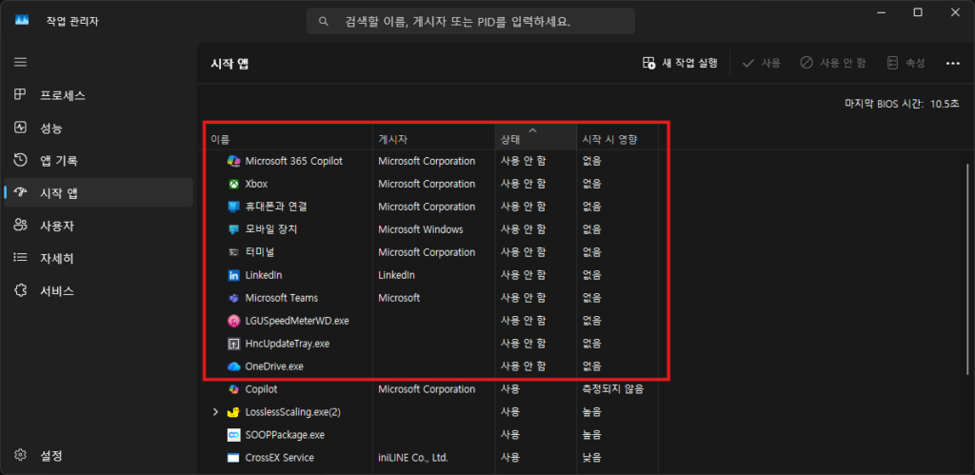The height and width of the screenshot is (475, 975).
Task: Click the Microsoft Windows publisher cell
Action: coord(420,229)
